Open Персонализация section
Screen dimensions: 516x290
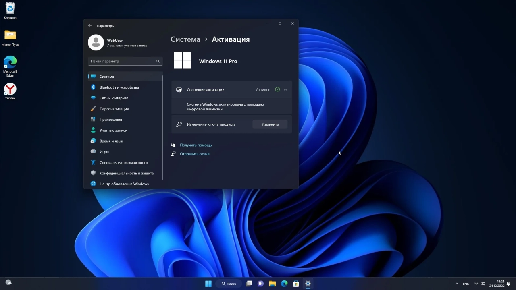click(x=125, y=109)
